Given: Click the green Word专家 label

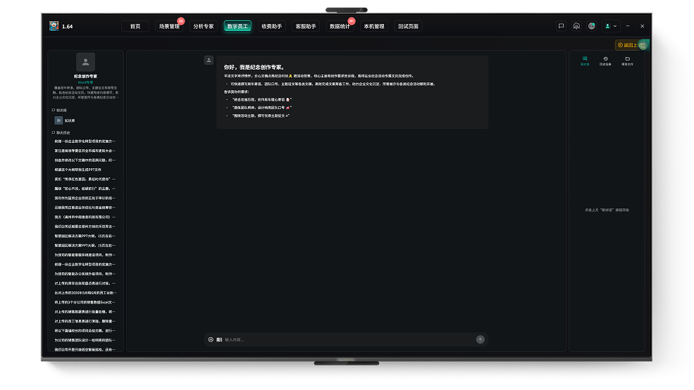Looking at the screenshot, I should 85,82.
